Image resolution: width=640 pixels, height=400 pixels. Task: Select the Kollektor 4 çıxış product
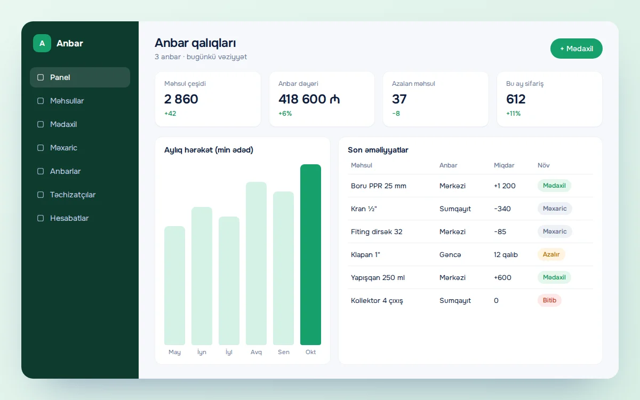point(377,300)
